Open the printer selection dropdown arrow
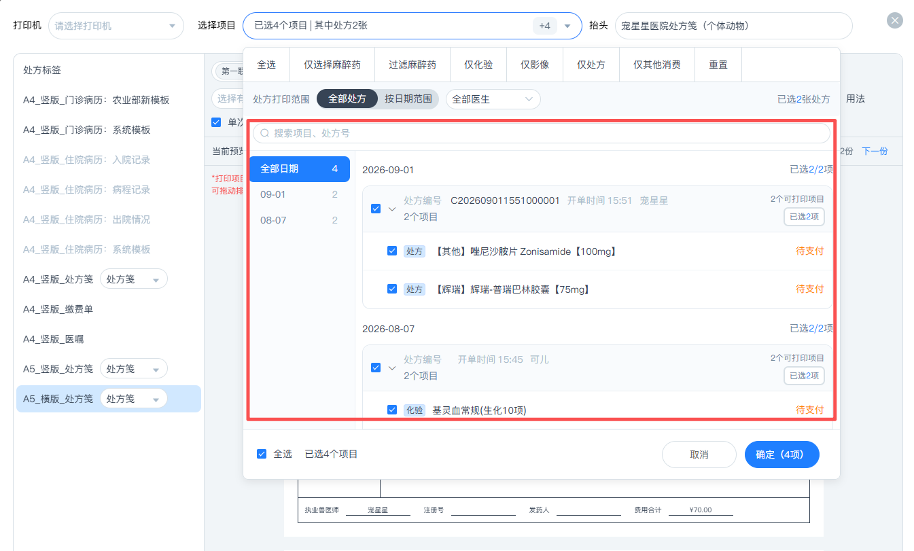 tap(171, 26)
